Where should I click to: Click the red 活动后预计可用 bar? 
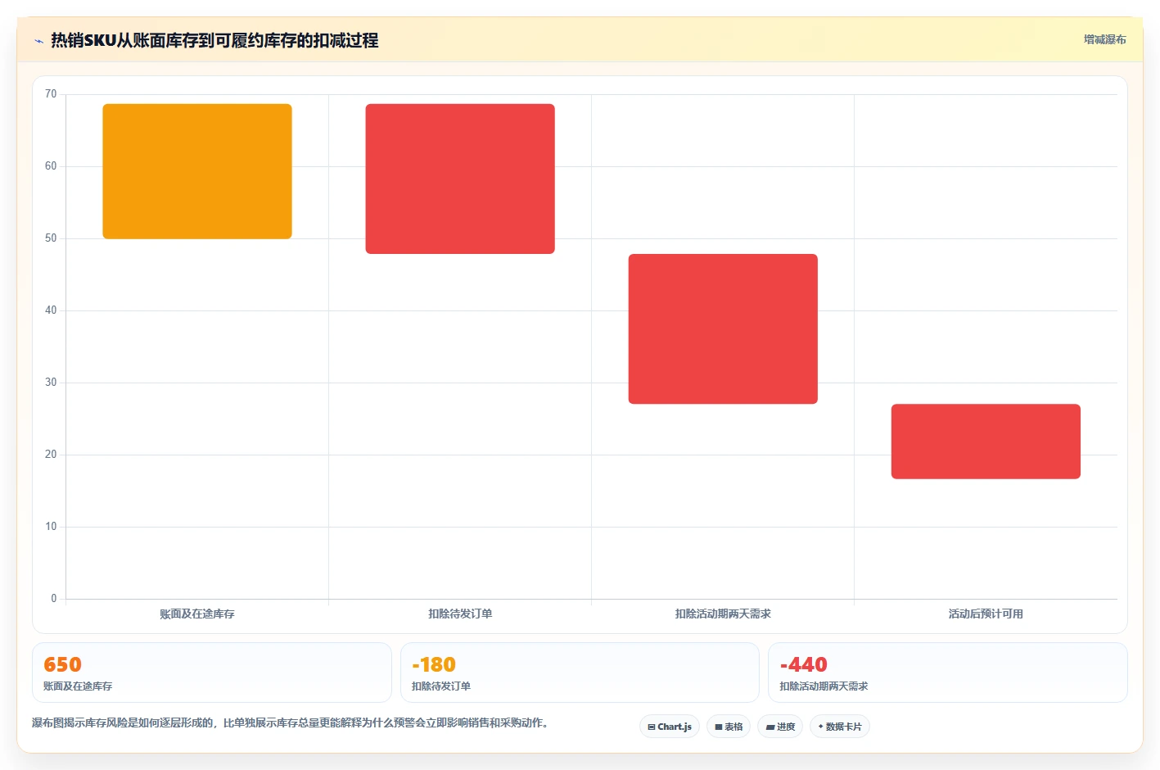point(986,442)
